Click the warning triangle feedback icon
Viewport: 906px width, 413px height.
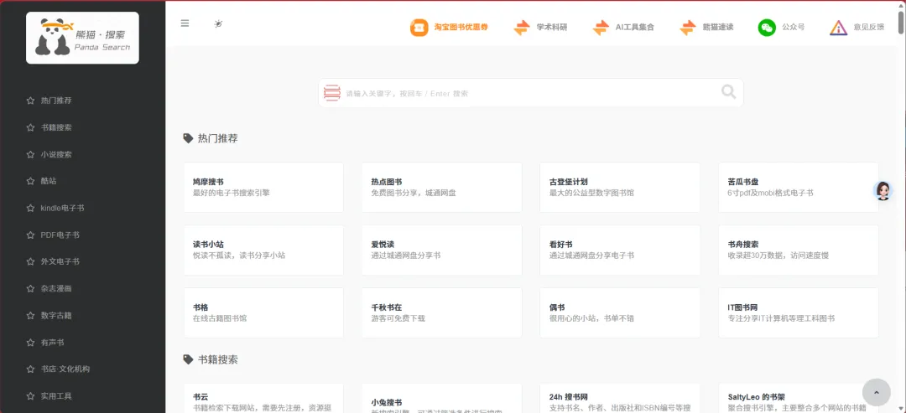(838, 27)
